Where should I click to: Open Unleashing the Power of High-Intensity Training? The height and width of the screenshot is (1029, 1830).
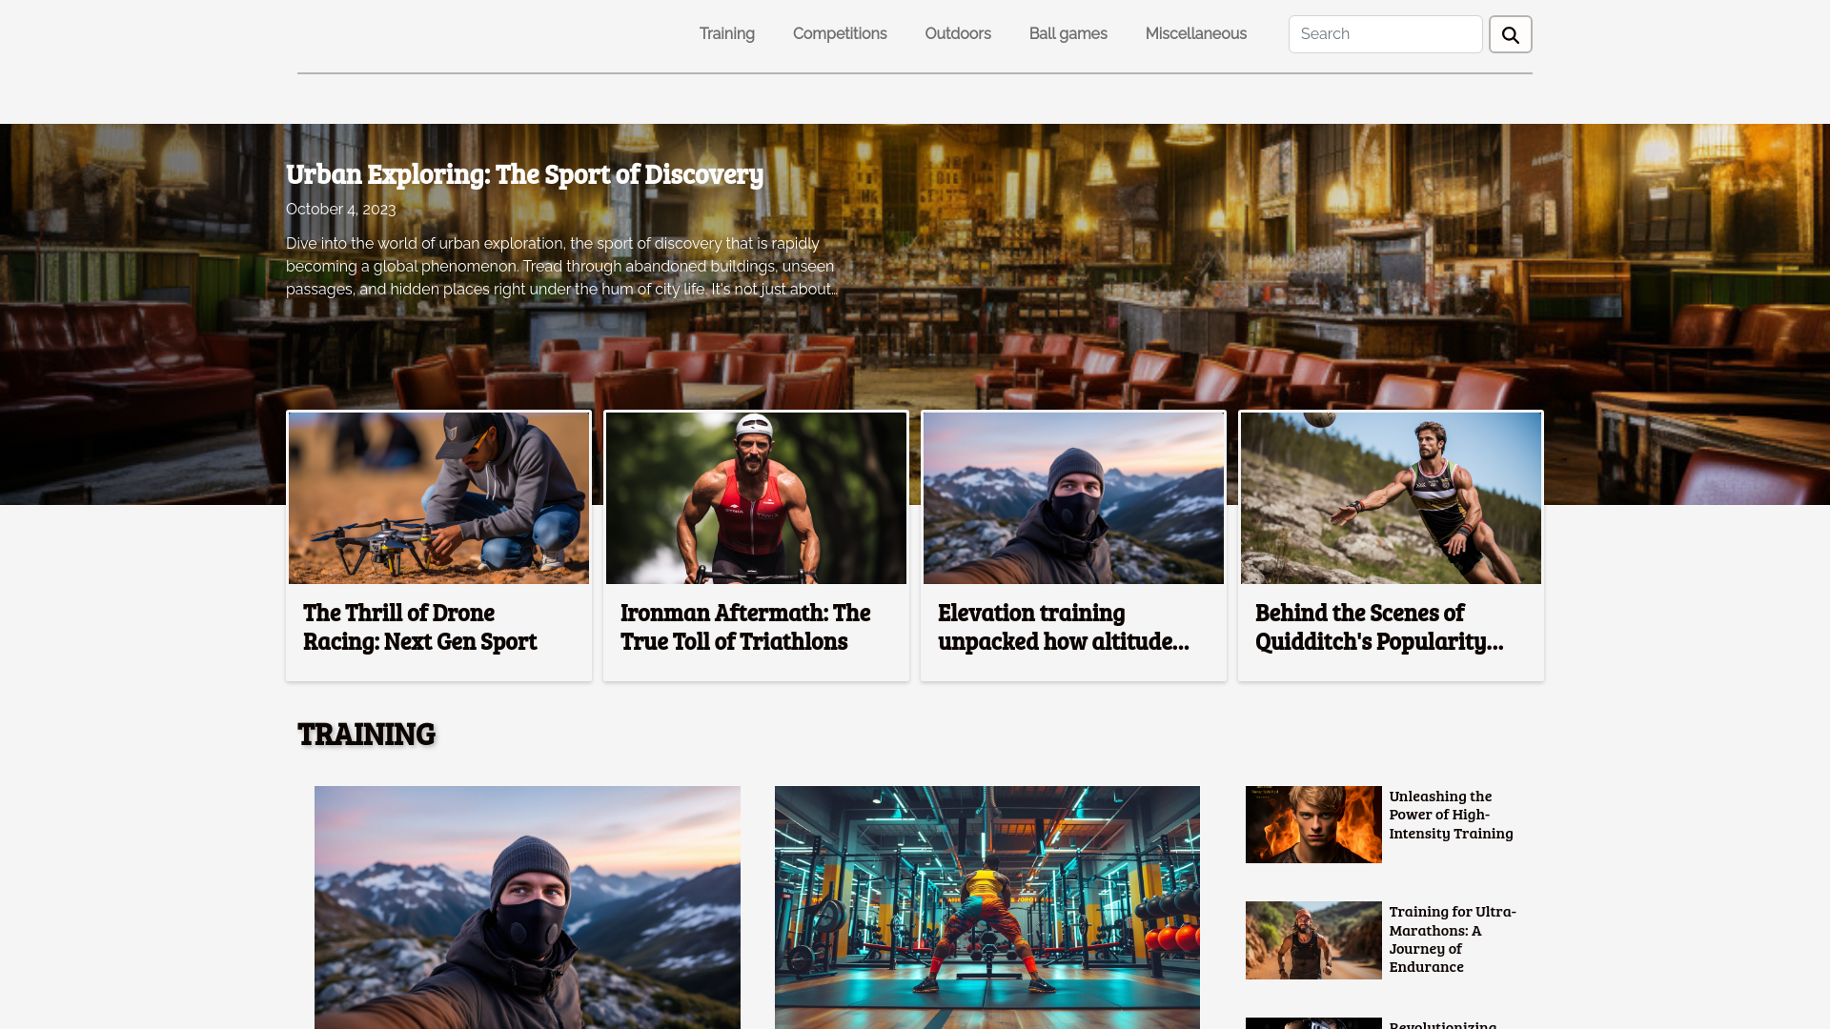[x=1451, y=815]
